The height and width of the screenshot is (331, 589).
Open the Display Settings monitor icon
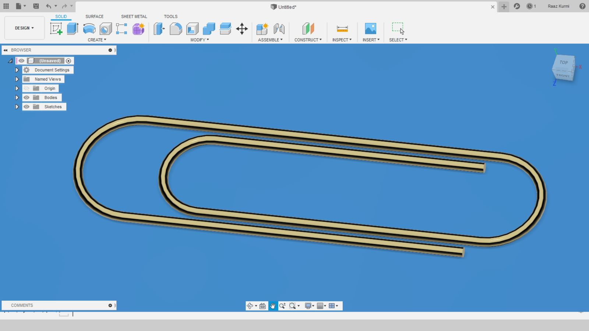308,306
